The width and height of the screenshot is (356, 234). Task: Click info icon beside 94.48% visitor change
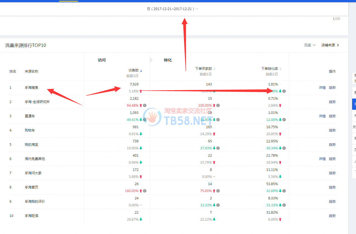point(145,105)
